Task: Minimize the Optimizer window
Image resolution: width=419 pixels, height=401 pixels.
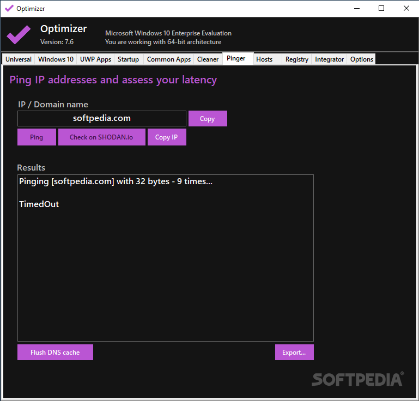Action: pos(357,8)
